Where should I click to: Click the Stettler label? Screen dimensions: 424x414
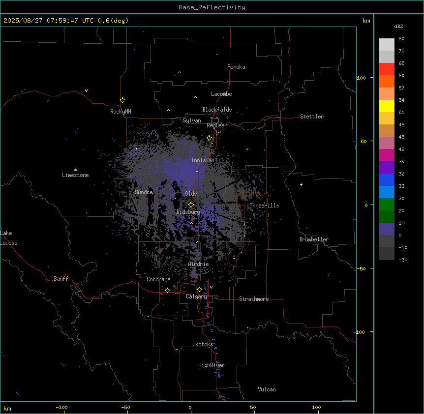pos(312,117)
